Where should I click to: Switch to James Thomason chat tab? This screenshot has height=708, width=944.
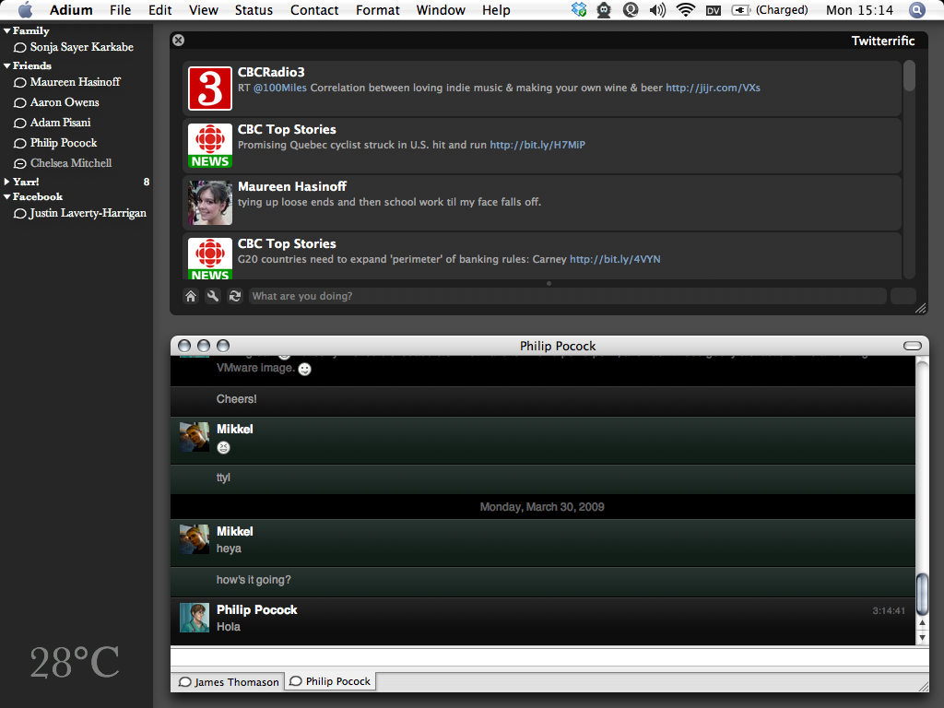(x=229, y=682)
